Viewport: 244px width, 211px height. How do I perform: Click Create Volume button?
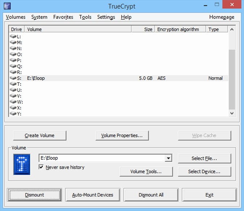[x=40, y=135]
